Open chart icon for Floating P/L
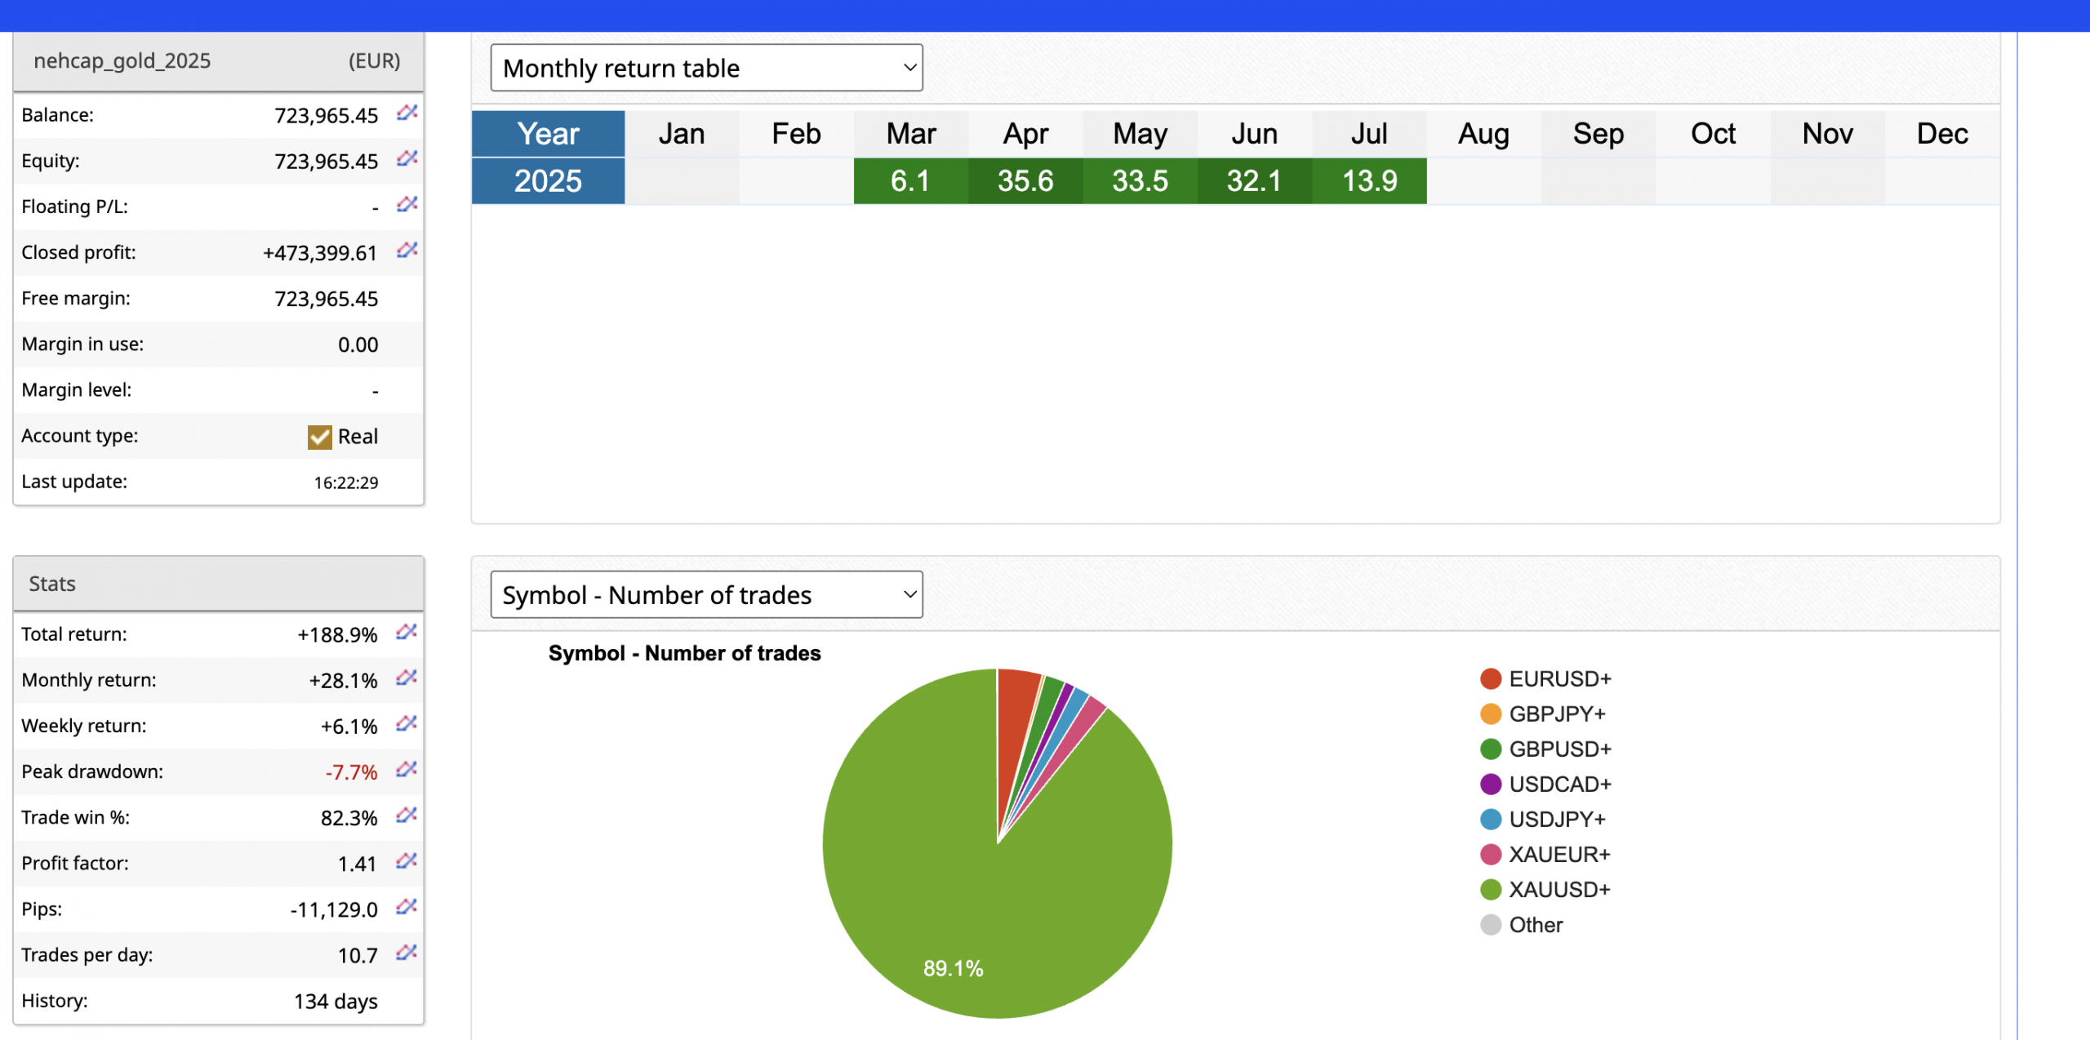Screen dimensions: 2090x1040 407,204
